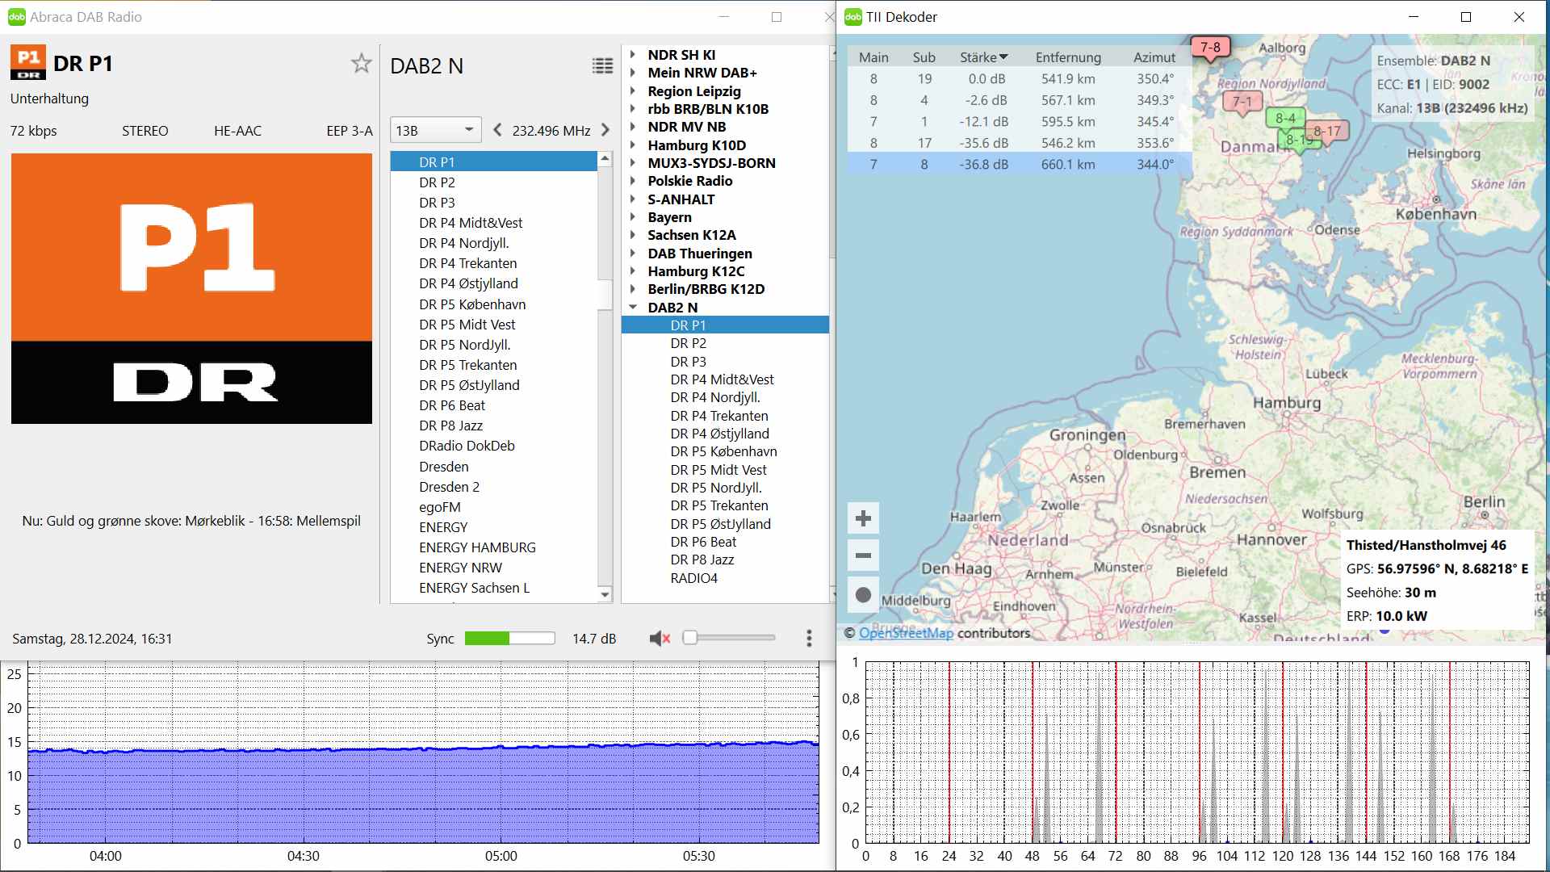Go to next channel frequency arrow

click(x=605, y=130)
